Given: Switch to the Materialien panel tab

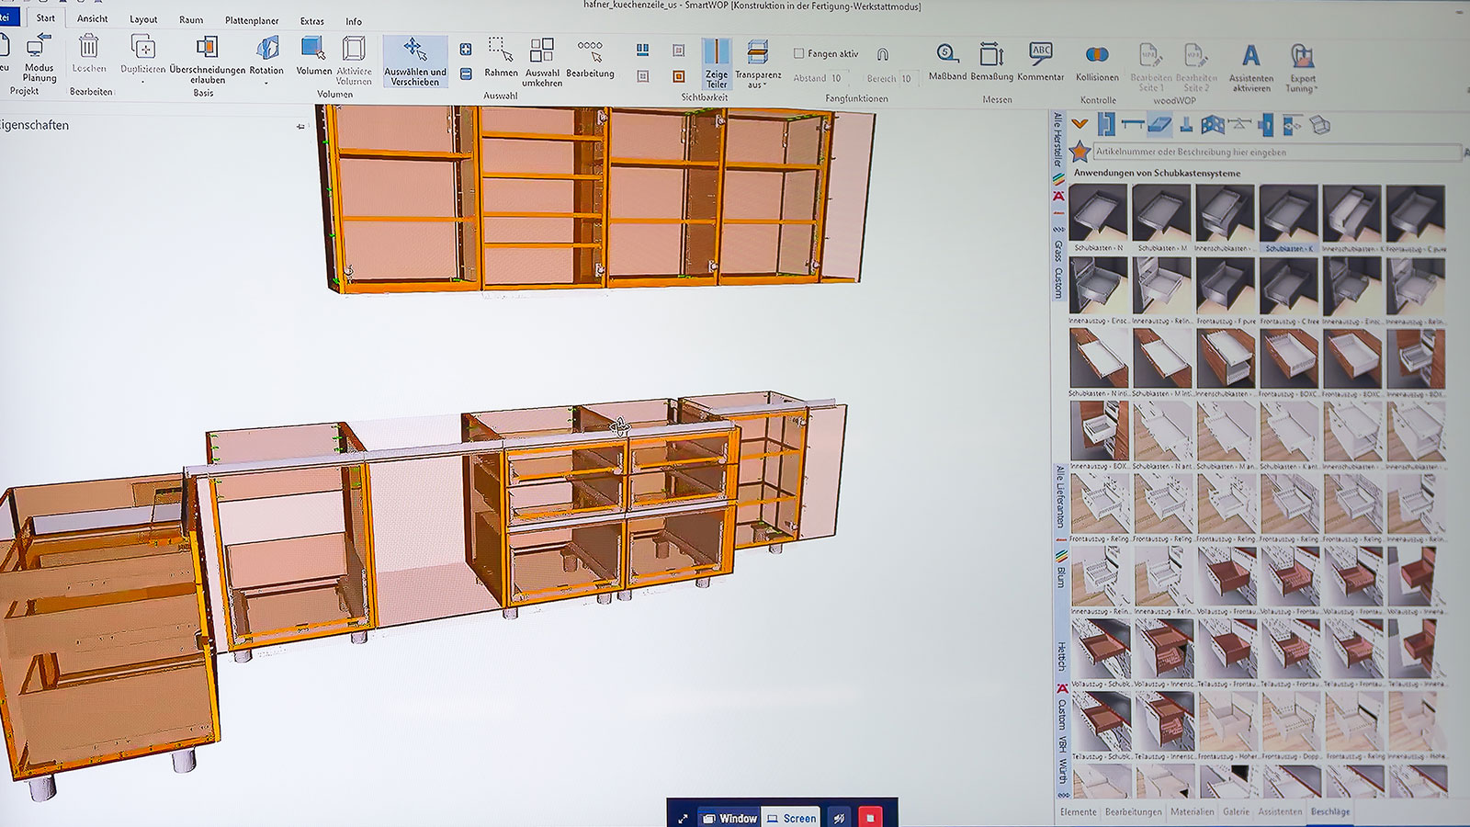Looking at the screenshot, I should click(1192, 811).
